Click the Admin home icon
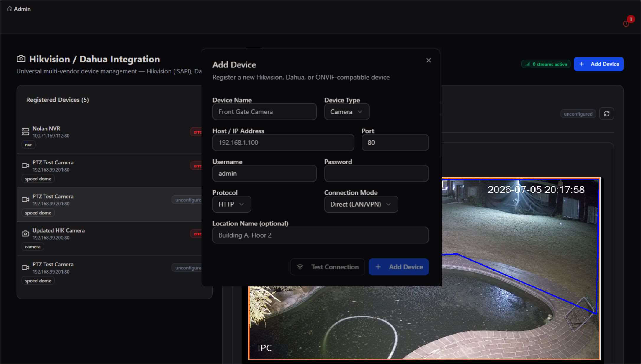 (10, 9)
